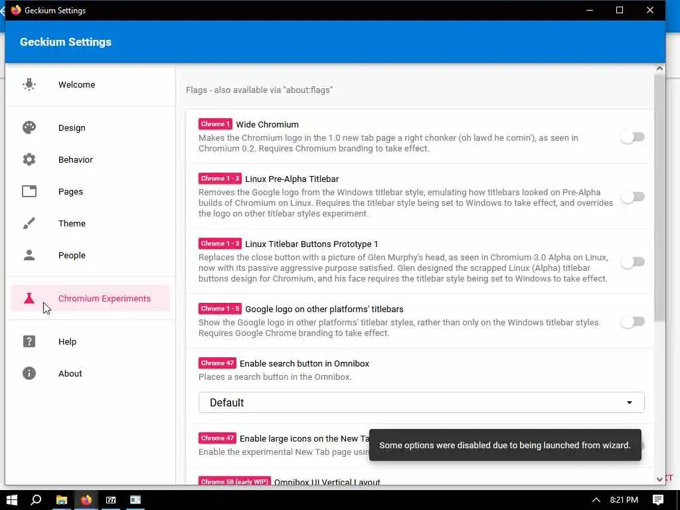Click the arrow of the Default dropdown

(x=630, y=402)
